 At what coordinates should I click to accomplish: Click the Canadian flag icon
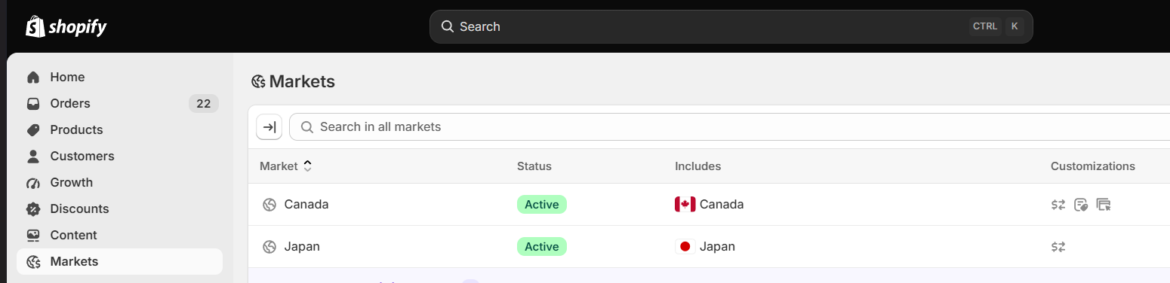[685, 205]
